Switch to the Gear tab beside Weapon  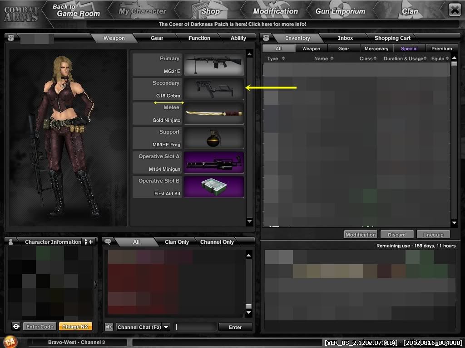click(x=157, y=38)
